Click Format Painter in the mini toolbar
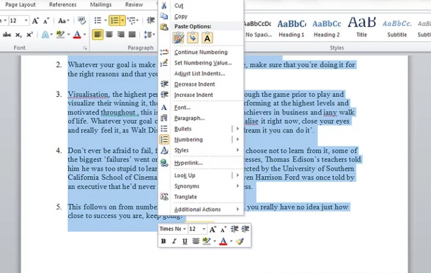 click(240, 241)
